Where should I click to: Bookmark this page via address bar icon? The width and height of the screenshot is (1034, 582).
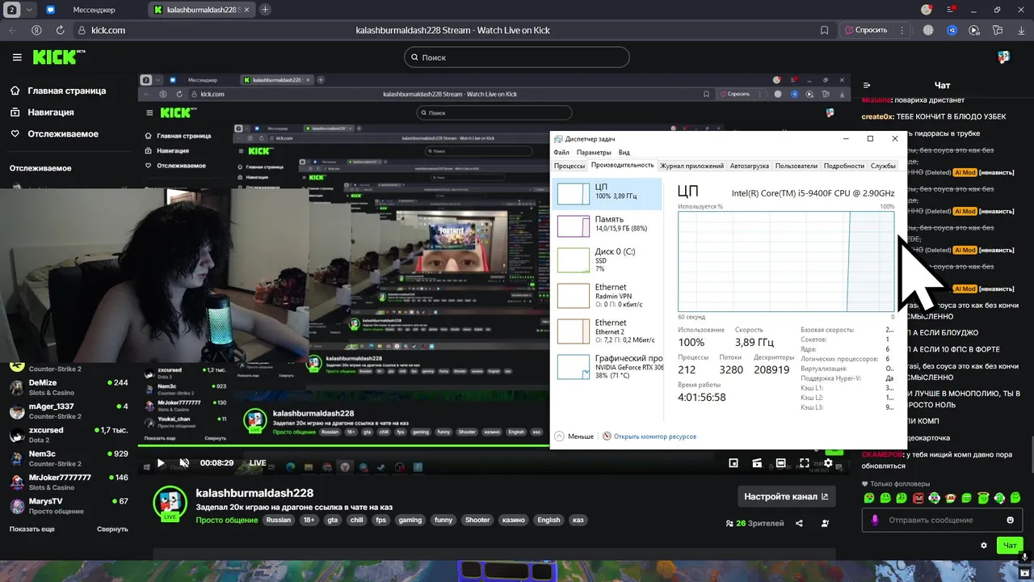pos(824,30)
